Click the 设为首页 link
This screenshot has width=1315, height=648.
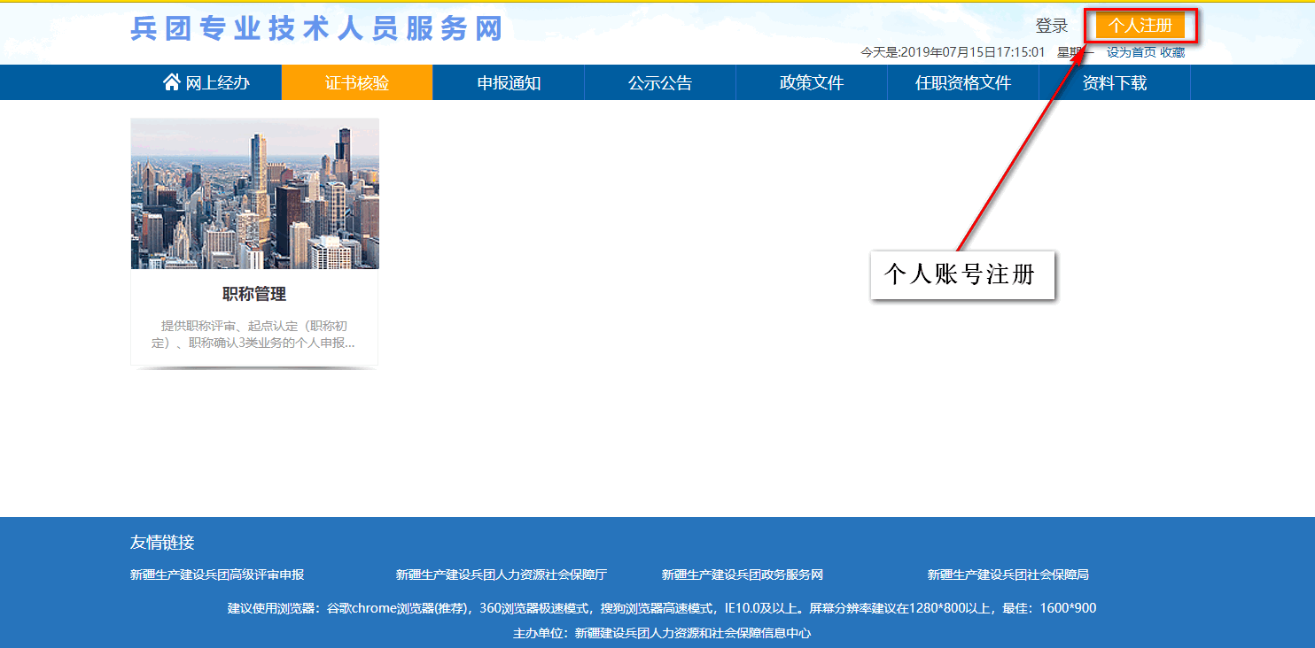pyautogui.click(x=1131, y=52)
